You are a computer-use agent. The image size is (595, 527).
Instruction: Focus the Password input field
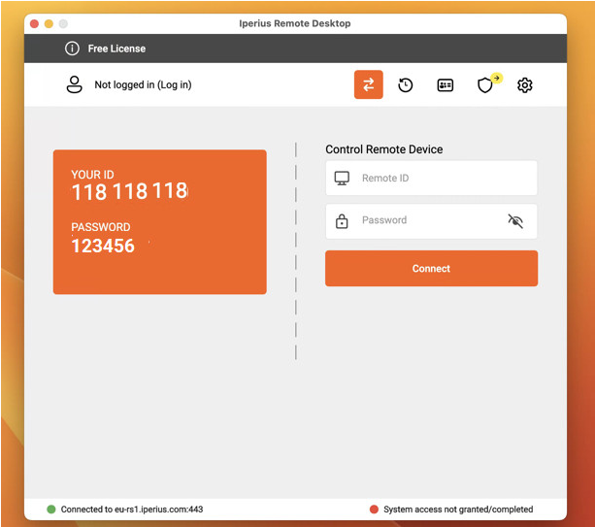[427, 220]
